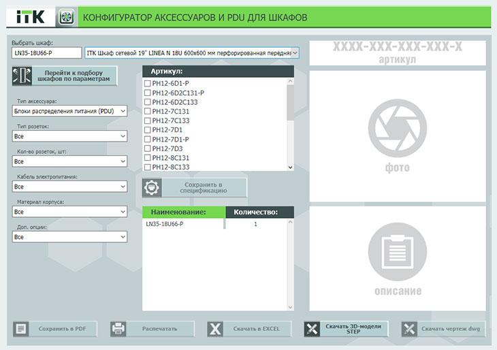Click the ITK logo
The height and width of the screenshot is (350, 497).
coord(31,17)
